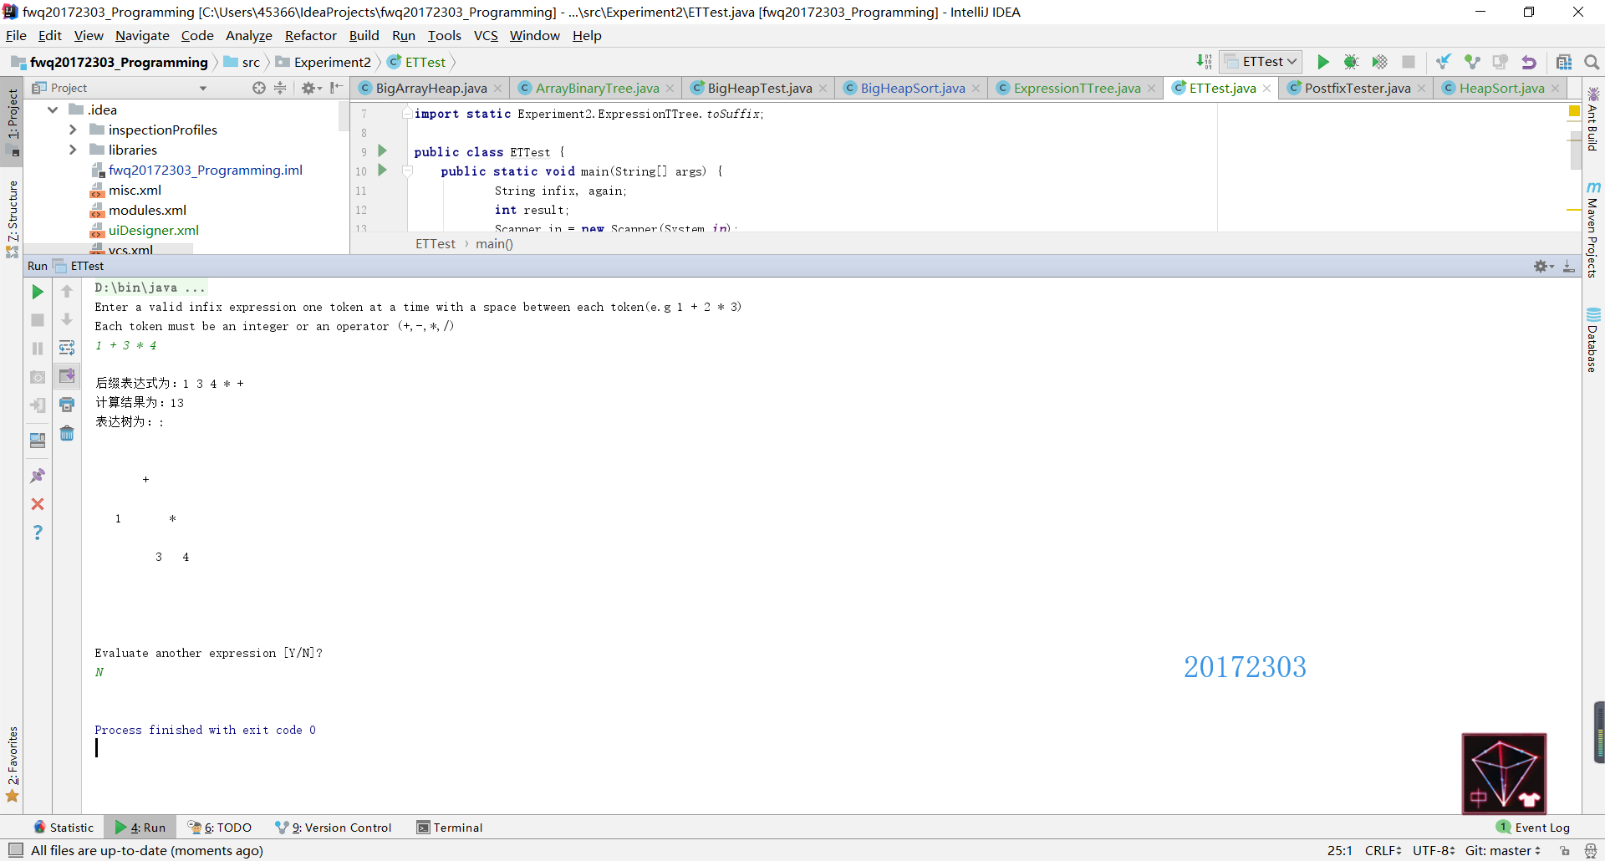Toggle the Structure tool window stripe button
1605x861 pixels.
click(13, 219)
